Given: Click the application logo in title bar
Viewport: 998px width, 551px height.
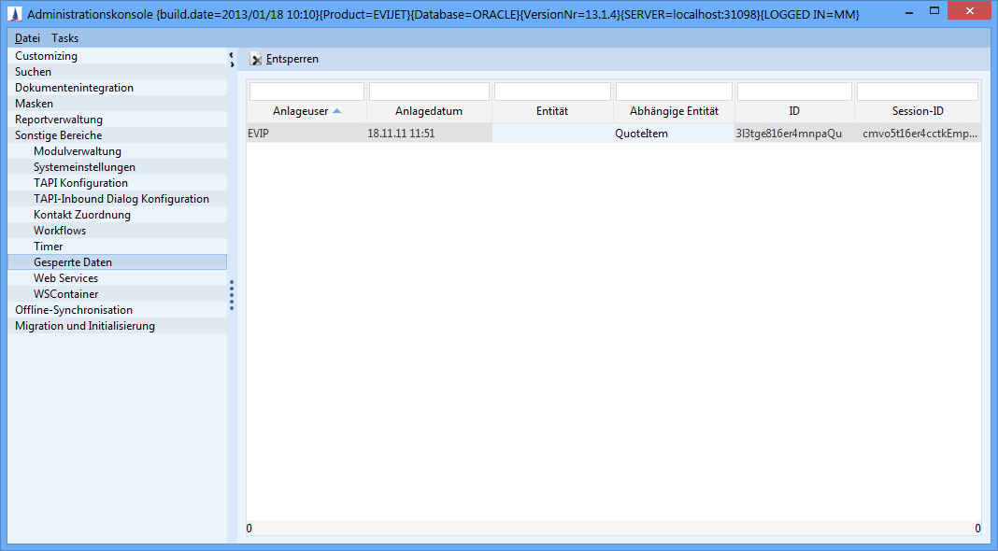Looking at the screenshot, I should tap(14, 14).
